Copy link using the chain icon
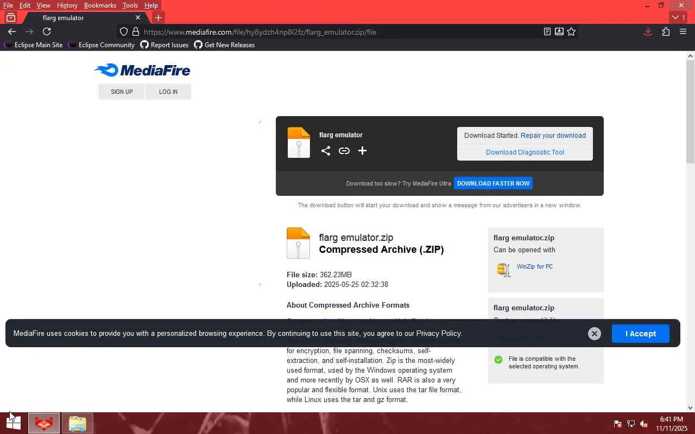Viewport: 695px width, 434px height. [x=344, y=151]
